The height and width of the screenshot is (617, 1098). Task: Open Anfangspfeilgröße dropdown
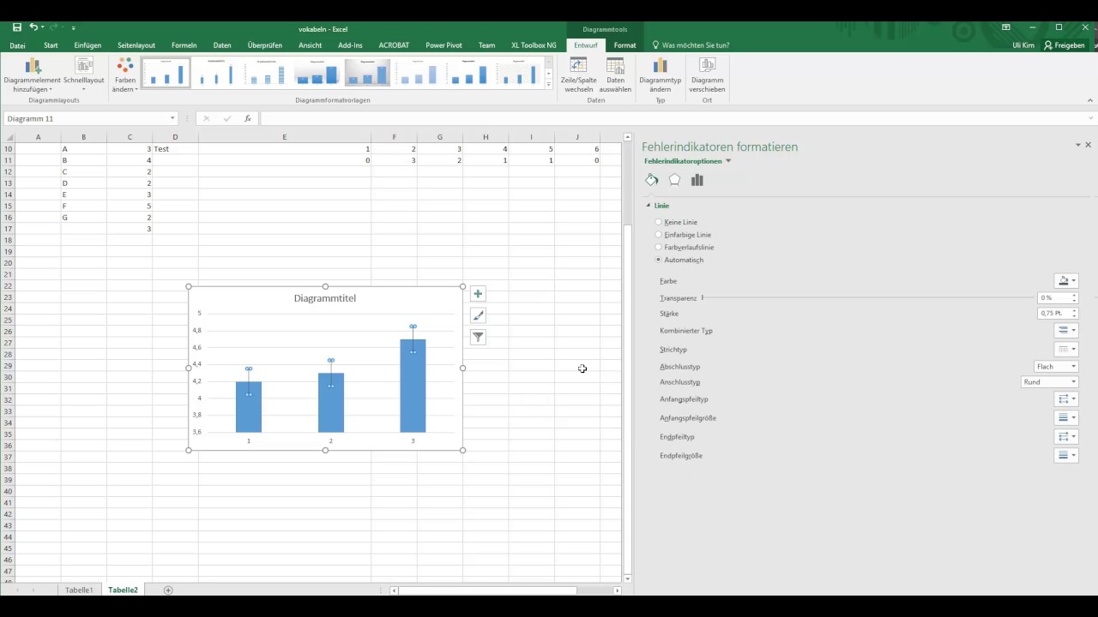(x=1065, y=417)
